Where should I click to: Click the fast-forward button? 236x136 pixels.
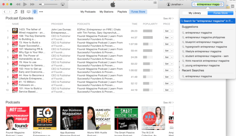(32, 4)
